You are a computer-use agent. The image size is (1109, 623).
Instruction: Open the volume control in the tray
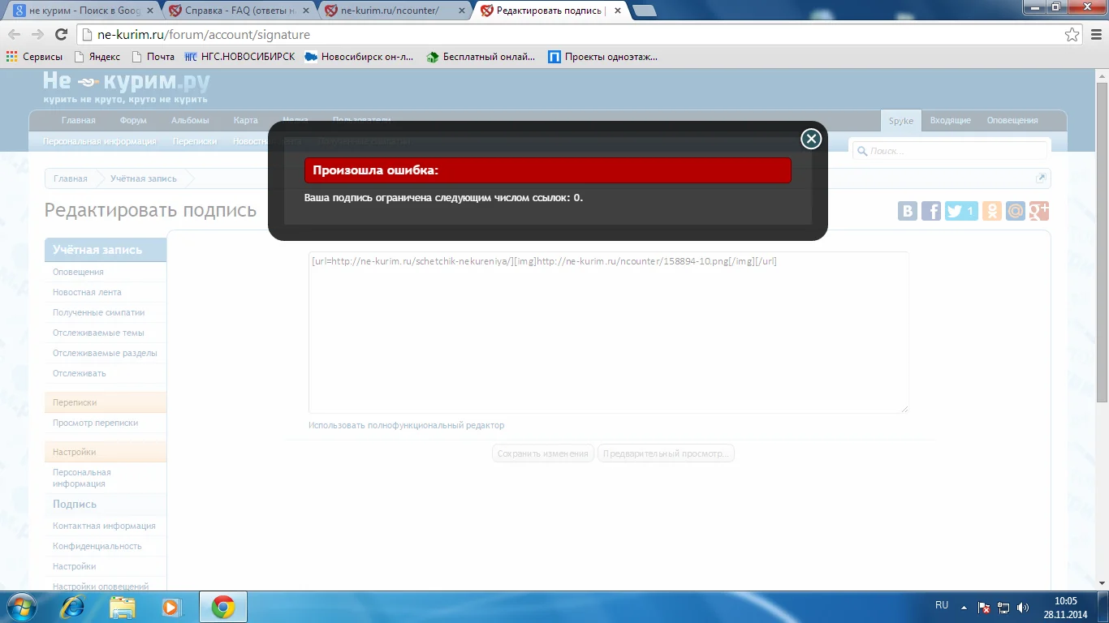point(1023,607)
